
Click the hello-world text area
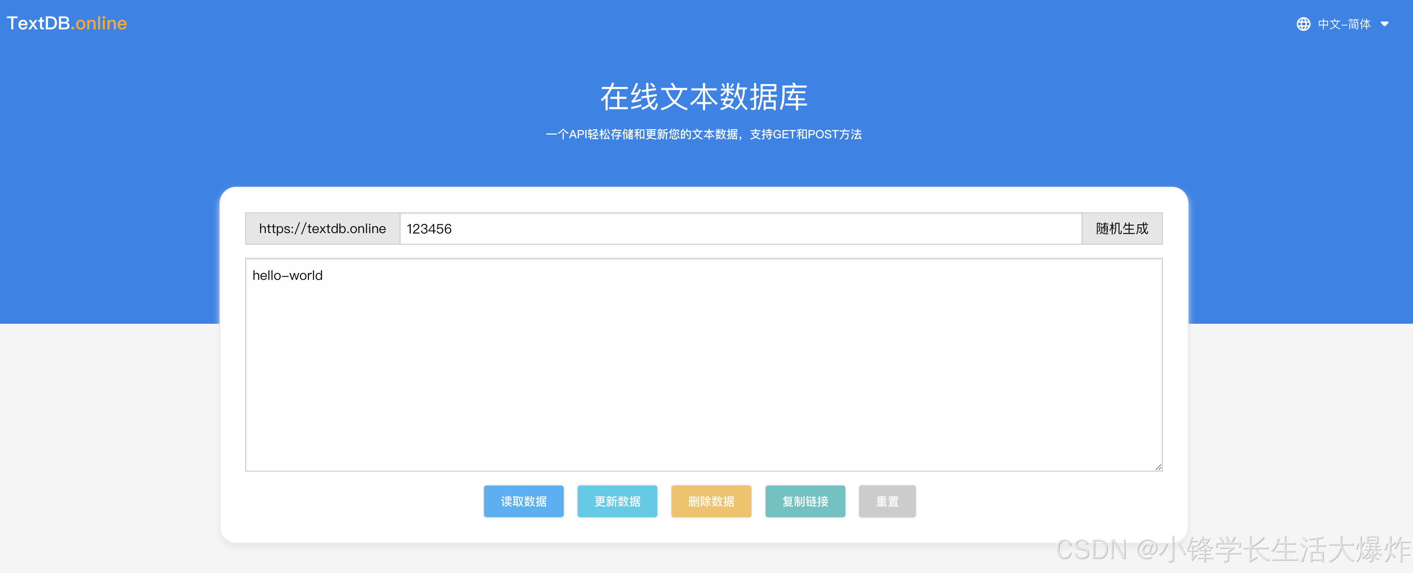(703, 365)
